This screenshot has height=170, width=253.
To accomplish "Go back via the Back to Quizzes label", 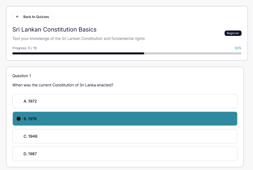I will 36,17.
